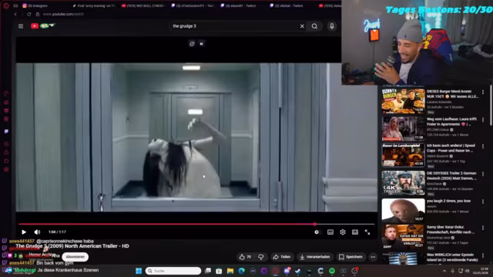The height and width of the screenshot is (277, 493).
Task: Open options for 'Ich kann auch anders' video
Action: 483,146
